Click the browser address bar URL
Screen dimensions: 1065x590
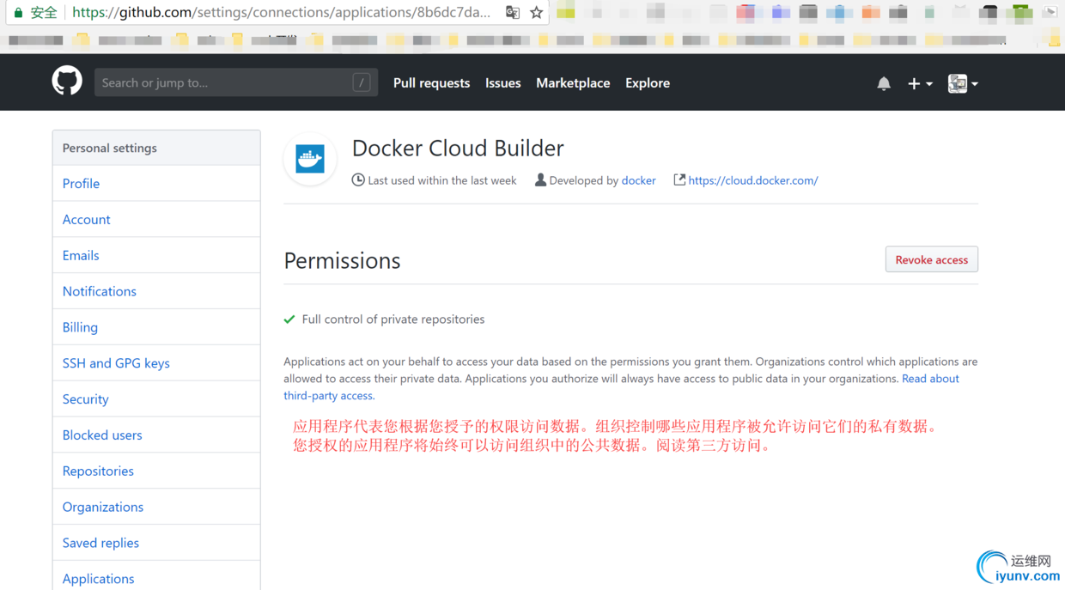click(x=282, y=12)
